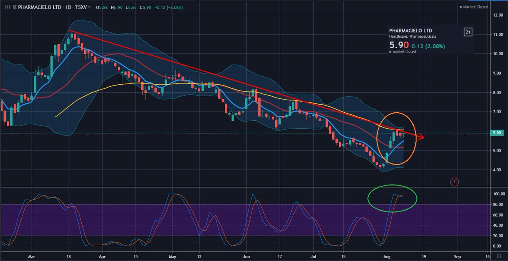Click the 0.12 (2.08%) change in the info card
The width and height of the screenshot is (508, 261).
(428, 45)
